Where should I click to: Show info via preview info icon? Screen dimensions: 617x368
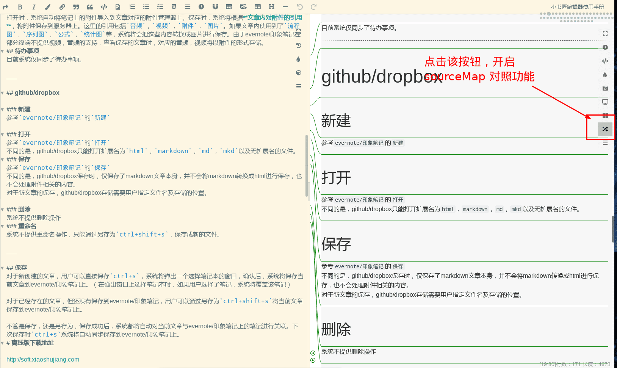coord(605,47)
